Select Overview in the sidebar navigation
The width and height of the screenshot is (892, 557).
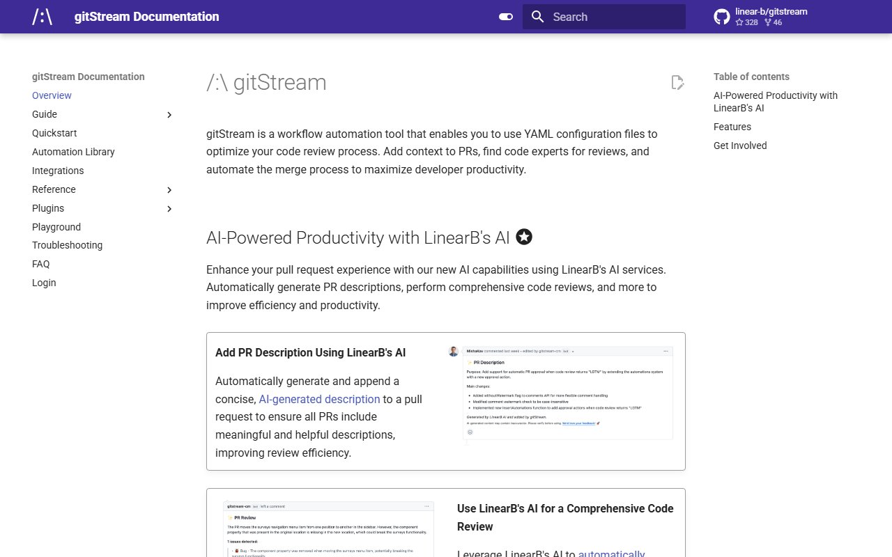click(52, 95)
